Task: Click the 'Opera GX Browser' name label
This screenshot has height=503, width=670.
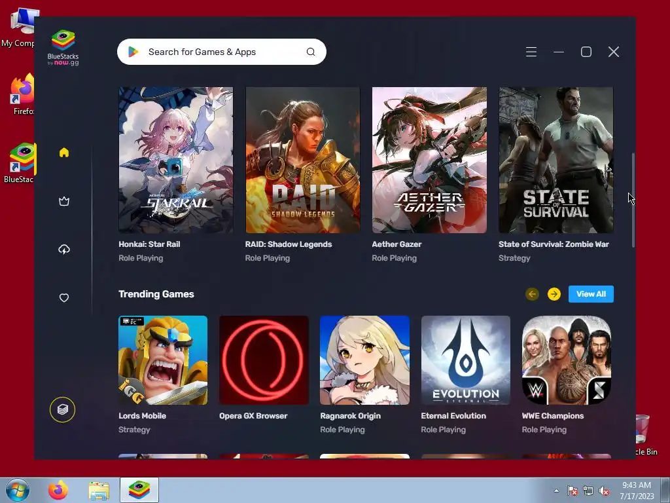Action: 253,416
